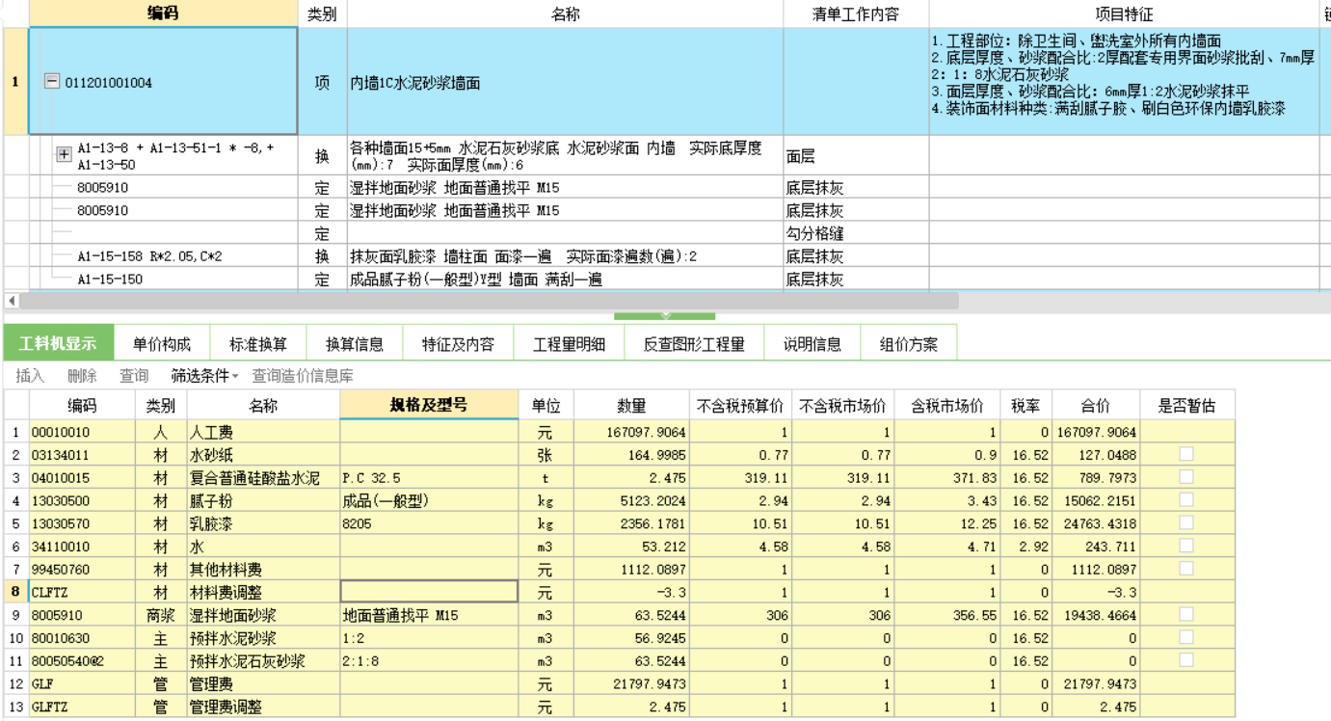This screenshot has width=1331, height=721.
Task: Click the 税率 column header
Action: (x=1026, y=406)
